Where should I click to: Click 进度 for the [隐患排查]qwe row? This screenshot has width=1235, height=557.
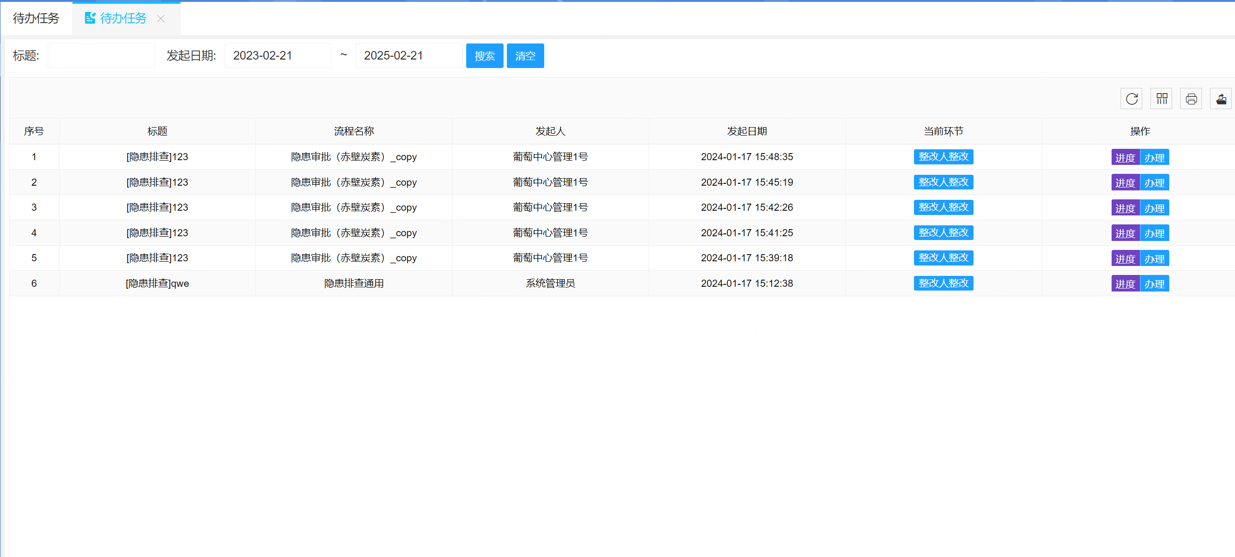(1125, 283)
